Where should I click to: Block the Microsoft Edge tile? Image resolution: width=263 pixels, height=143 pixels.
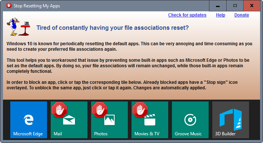tap(29, 120)
